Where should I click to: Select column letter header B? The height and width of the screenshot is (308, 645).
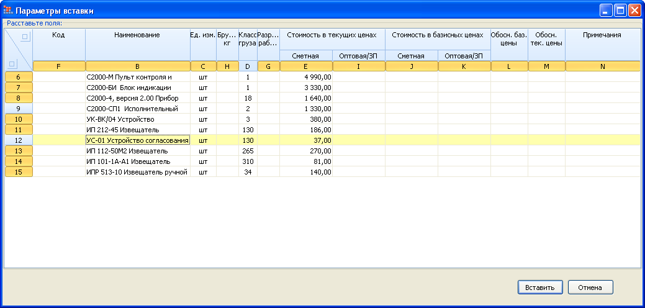pyautogui.click(x=137, y=66)
